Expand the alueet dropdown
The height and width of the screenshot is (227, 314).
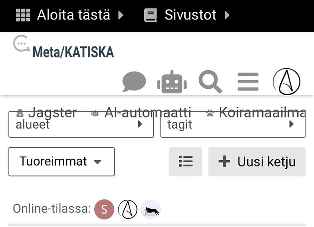click(81, 124)
